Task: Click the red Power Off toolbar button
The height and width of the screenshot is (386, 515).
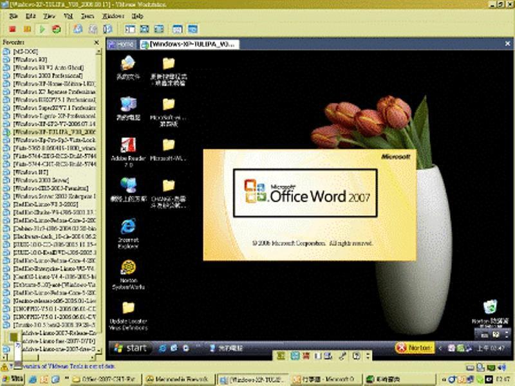Action: (12, 29)
